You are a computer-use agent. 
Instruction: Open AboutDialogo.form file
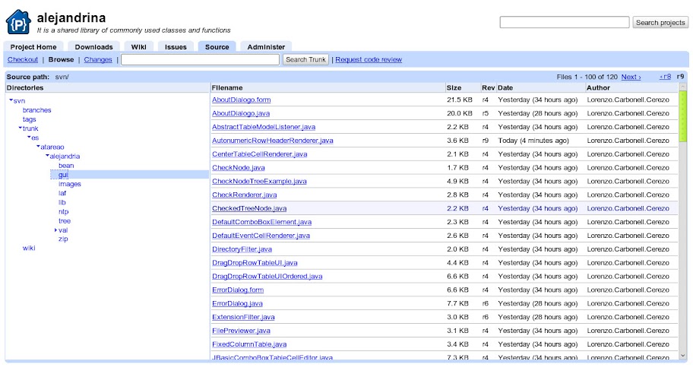coord(241,100)
